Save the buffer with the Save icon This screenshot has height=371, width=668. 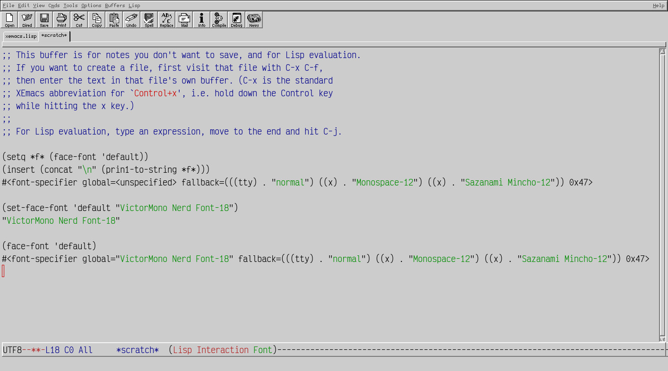pyautogui.click(x=44, y=20)
